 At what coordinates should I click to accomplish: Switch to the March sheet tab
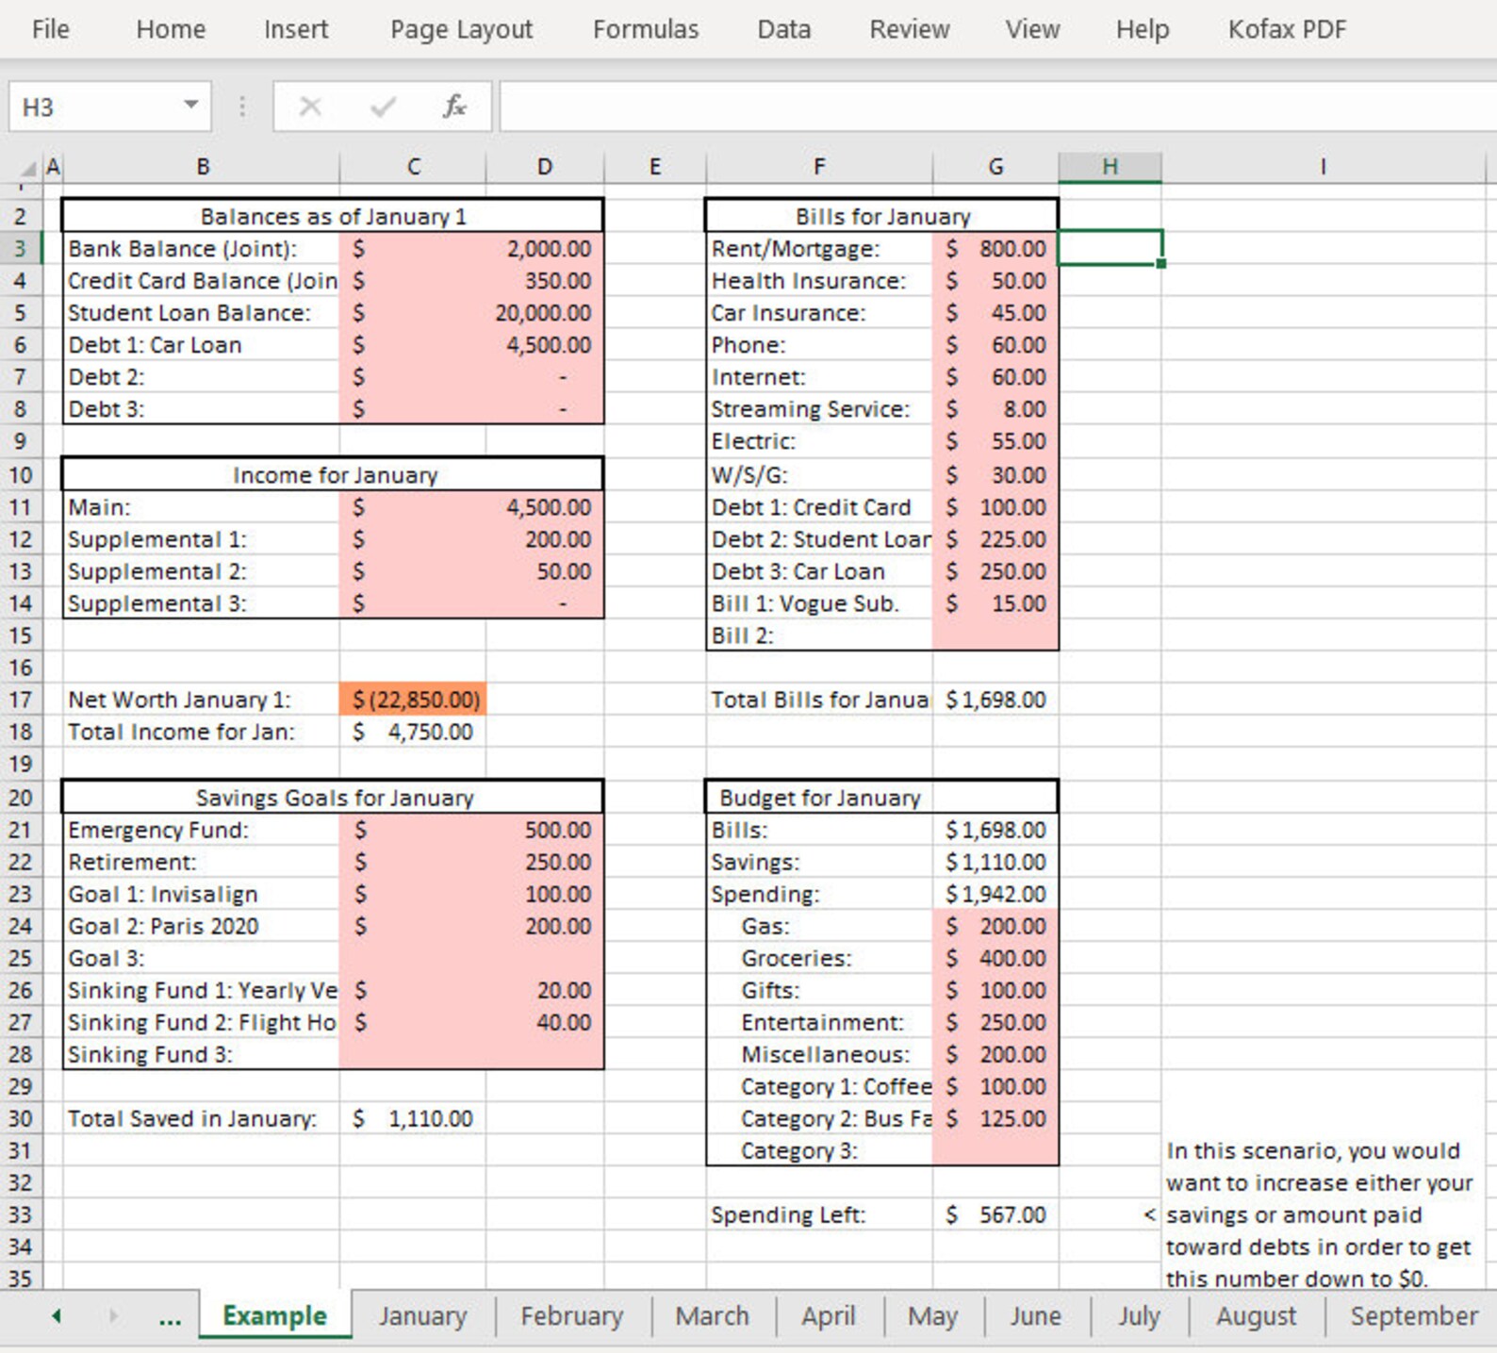click(713, 1315)
